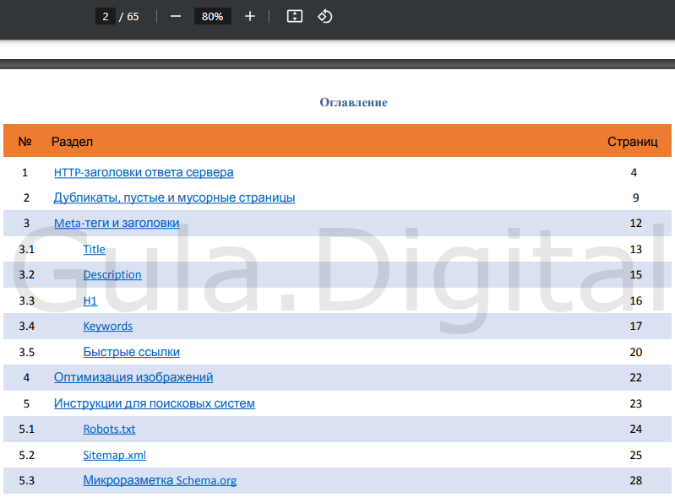Open the Дубликаты, пустые и мусорные страницы link

tap(174, 197)
